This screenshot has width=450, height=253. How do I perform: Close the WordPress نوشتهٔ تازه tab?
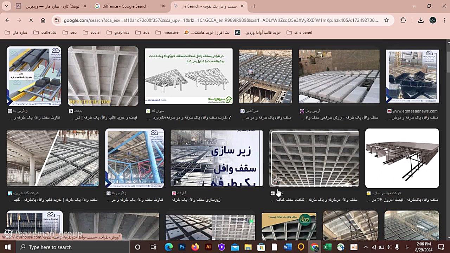click(84, 6)
